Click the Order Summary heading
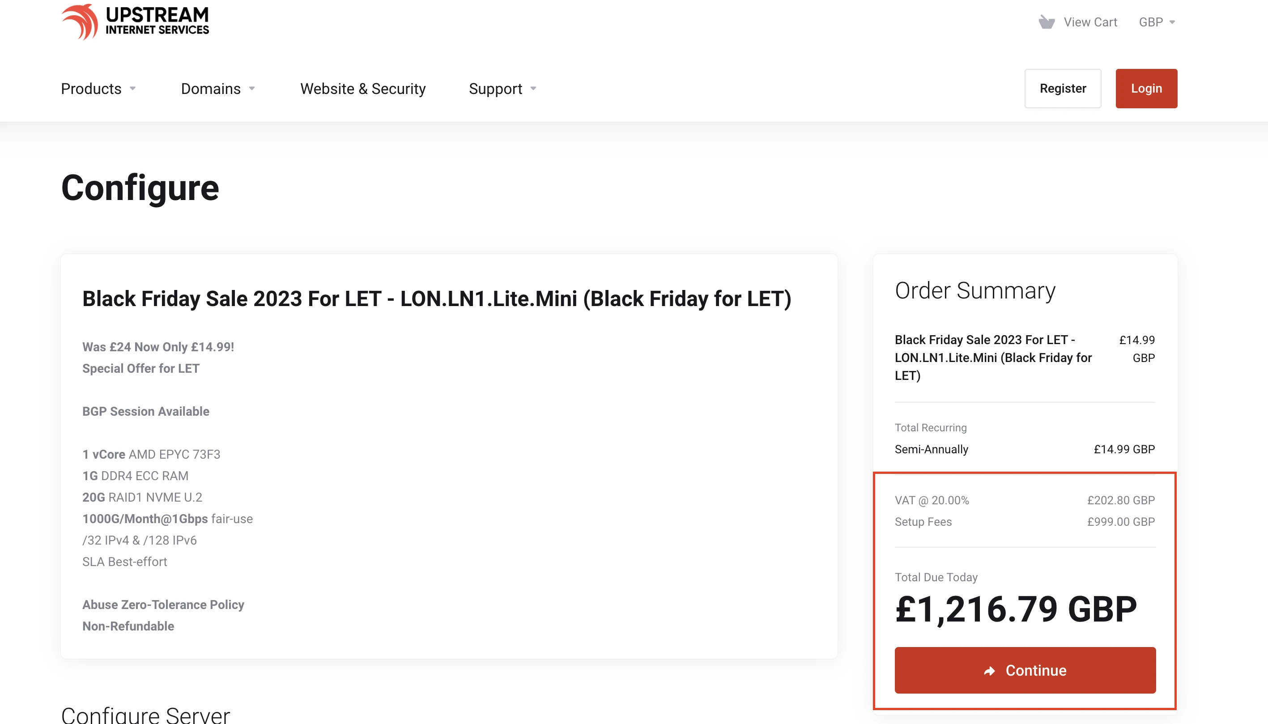The image size is (1268, 724). pos(975,290)
